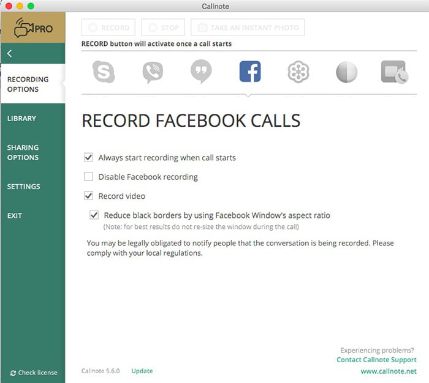Enable Disable Facebook recording checkbox
This screenshot has width=429, height=383.
tap(88, 176)
